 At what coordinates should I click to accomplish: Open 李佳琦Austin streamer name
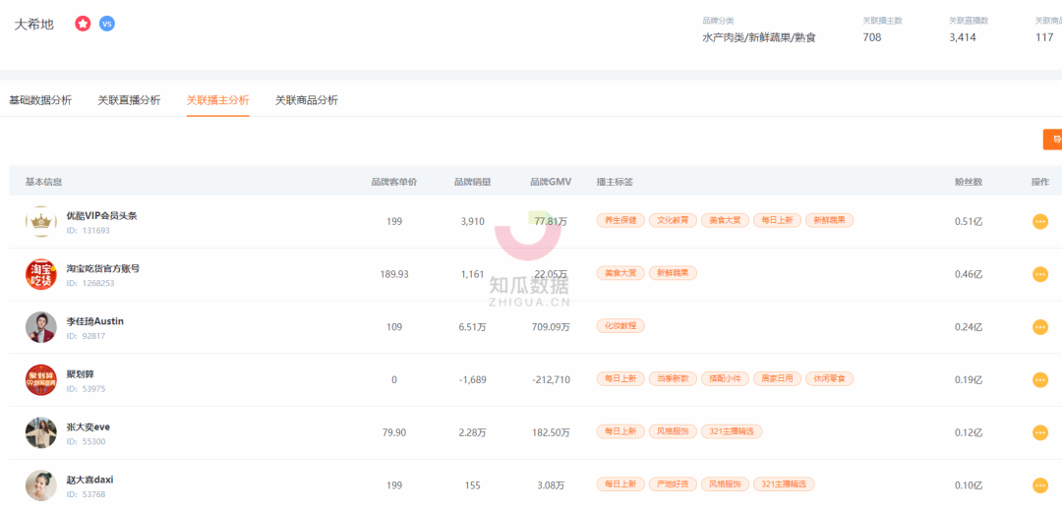point(94,321)
